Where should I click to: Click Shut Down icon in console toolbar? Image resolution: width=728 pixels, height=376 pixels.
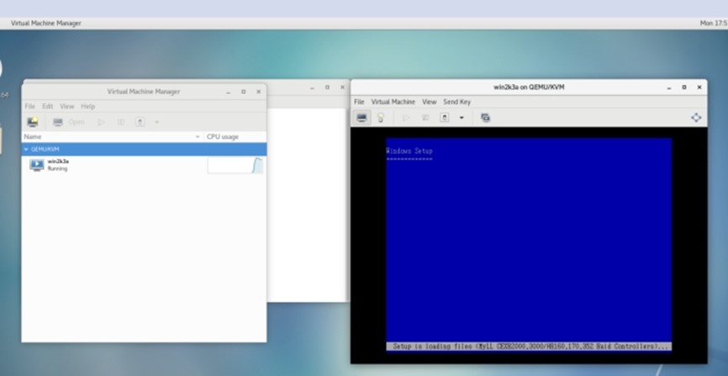(445, 118)
